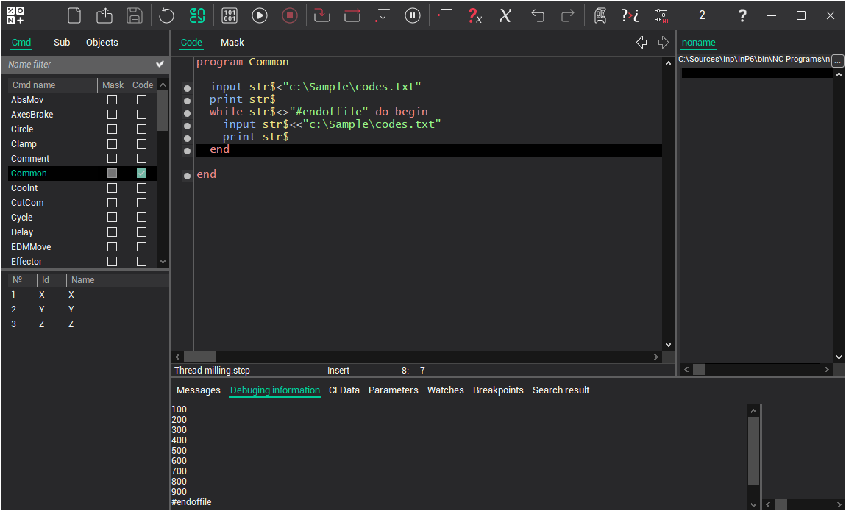Viewport: 846px width, 511px height.
Task: Click the green linked-chain icon
Action: coord(197,15)
